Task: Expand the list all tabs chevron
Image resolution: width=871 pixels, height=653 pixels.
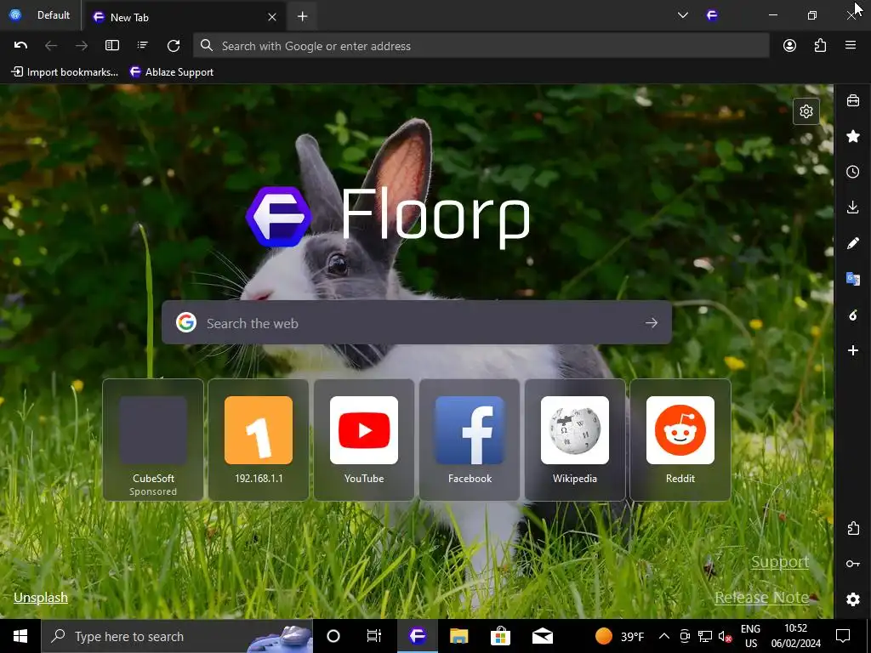Action: point(683,15)
